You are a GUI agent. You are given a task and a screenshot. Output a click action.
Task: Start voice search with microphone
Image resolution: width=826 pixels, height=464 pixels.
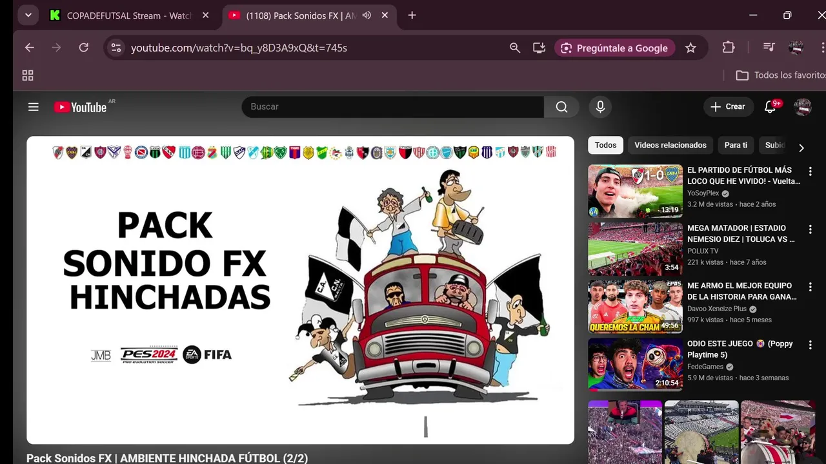click(600, 106)
